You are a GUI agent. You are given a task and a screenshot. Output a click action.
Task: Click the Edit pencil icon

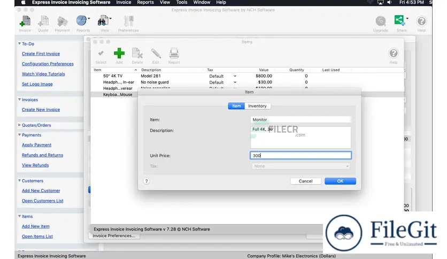pos(156,54)
